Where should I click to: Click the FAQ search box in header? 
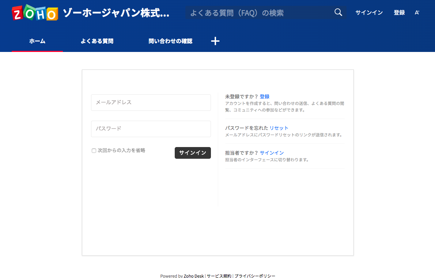(258, 13)
